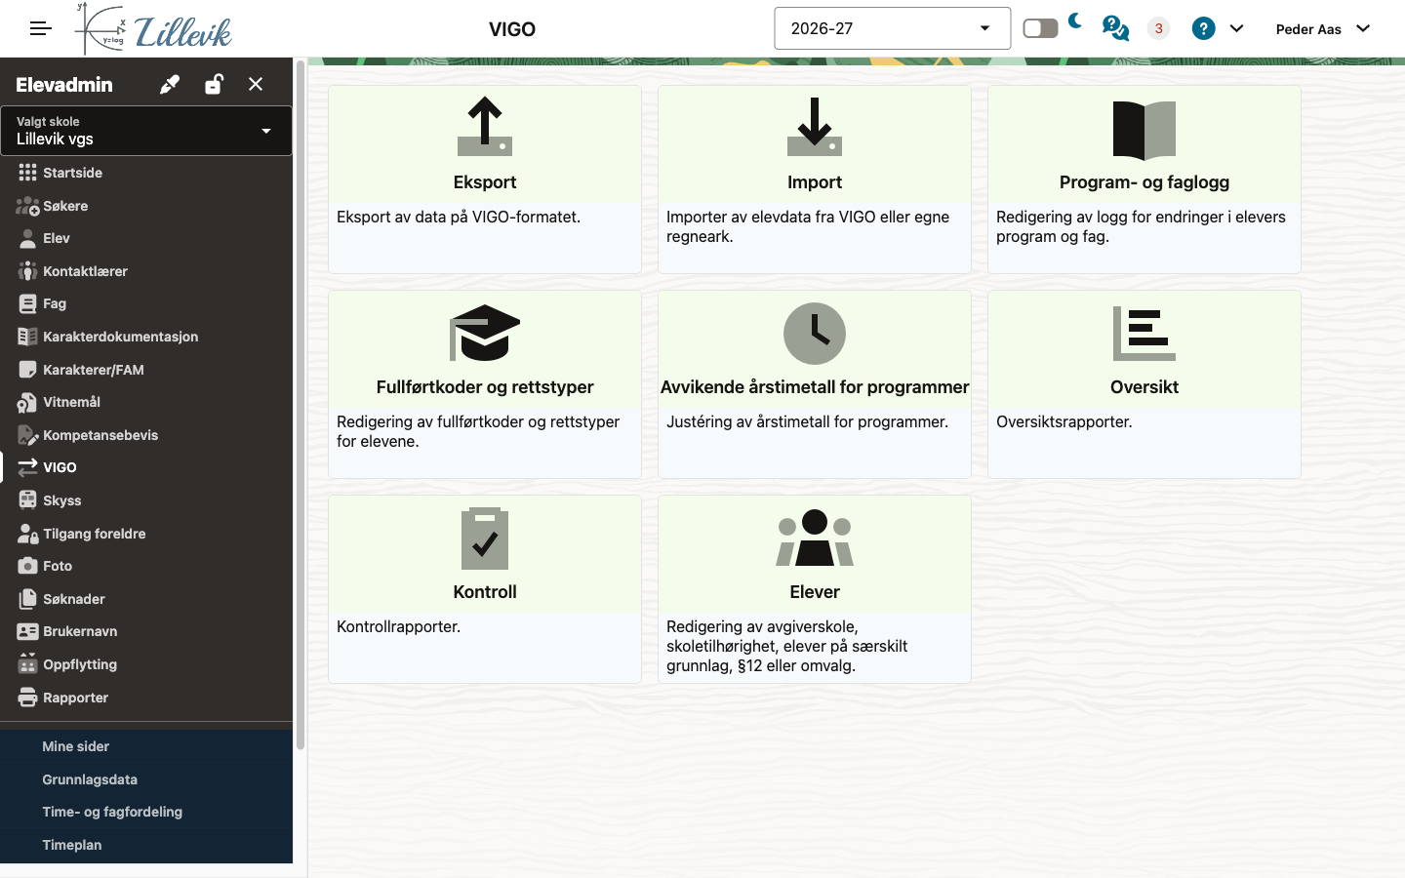Open the Time- og fagfordeling section

[146, 812]
